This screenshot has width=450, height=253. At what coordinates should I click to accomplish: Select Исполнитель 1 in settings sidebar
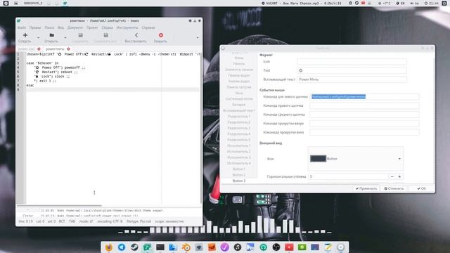[x=239, y=145]
